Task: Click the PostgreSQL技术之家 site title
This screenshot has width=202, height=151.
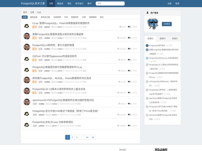Action: click(x=33, y=3)
